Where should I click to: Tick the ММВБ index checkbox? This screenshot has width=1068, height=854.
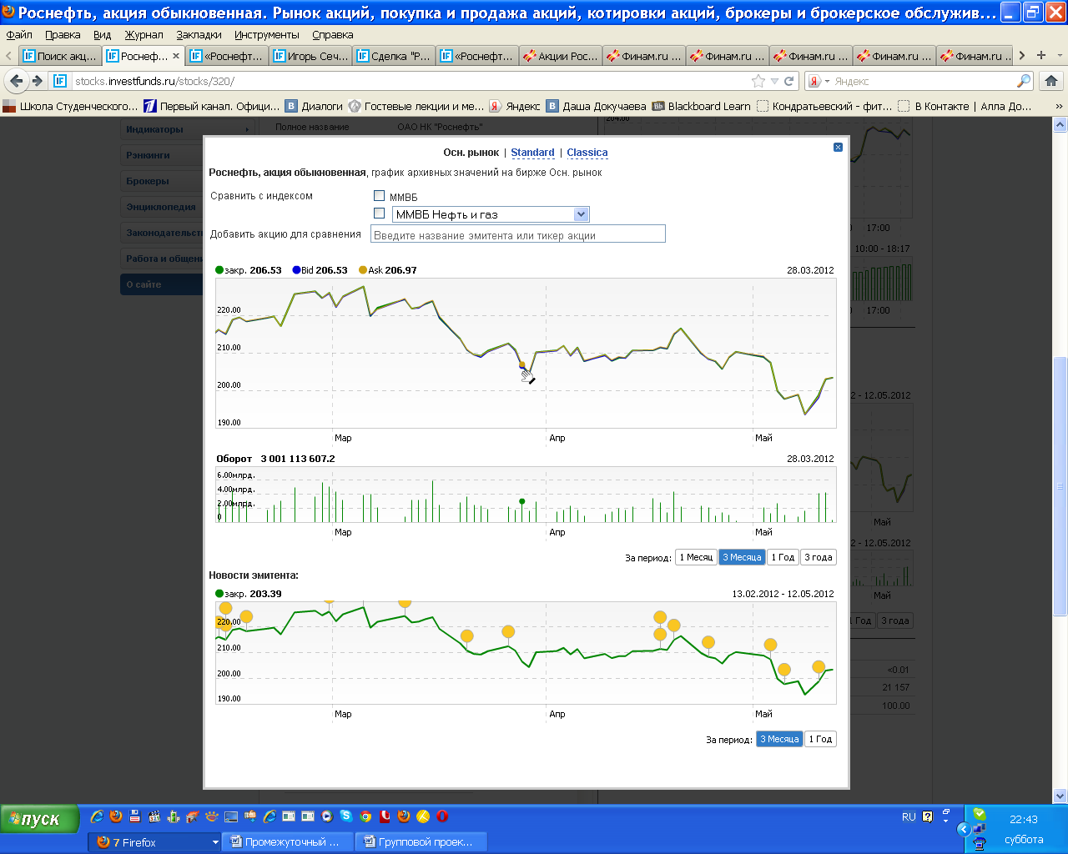380,196
